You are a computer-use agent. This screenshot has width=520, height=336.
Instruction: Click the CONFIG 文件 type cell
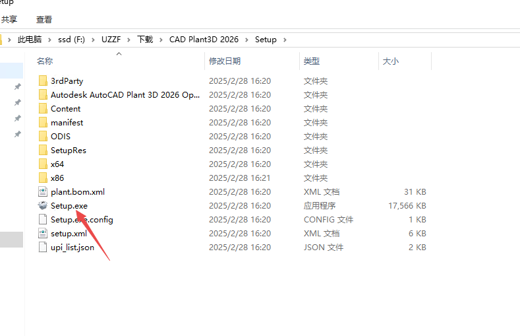[x=329, y=220]
